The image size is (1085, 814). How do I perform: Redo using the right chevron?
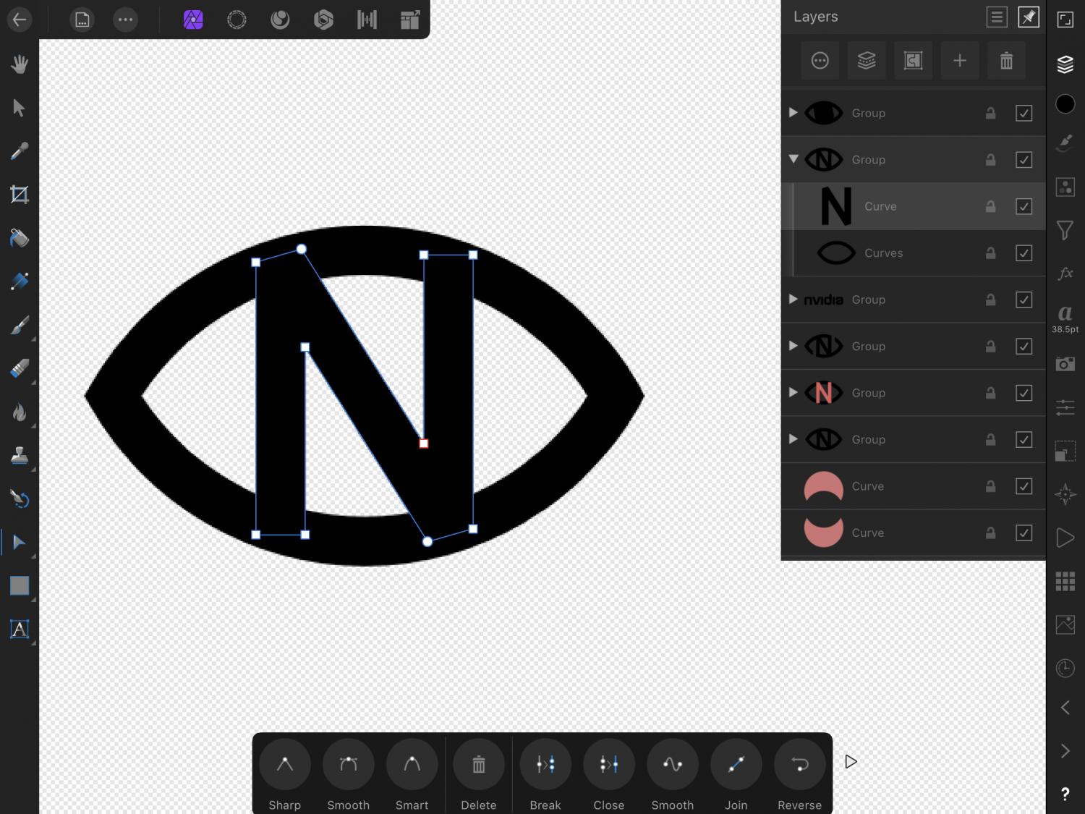point(1065,751)
